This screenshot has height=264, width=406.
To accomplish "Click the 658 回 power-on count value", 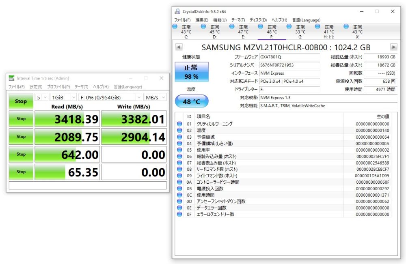I will [381, 81].
